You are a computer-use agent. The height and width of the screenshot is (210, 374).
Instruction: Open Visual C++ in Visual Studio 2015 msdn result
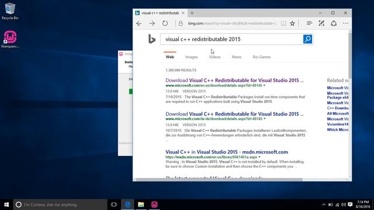[227, 152]
